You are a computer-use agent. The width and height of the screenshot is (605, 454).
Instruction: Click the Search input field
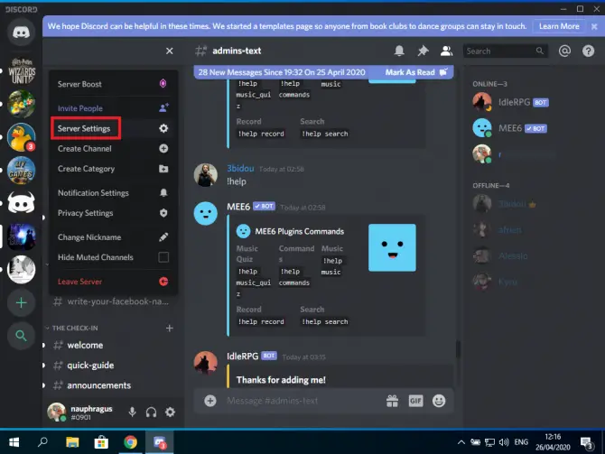pyautogui.click(x=506, y=51)
